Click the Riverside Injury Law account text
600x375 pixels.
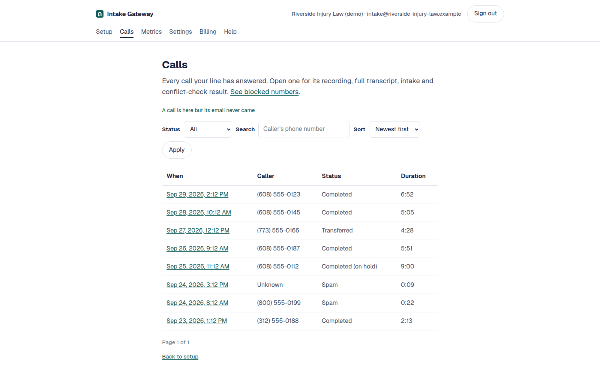pyautogui.click(x=376, y=14)
